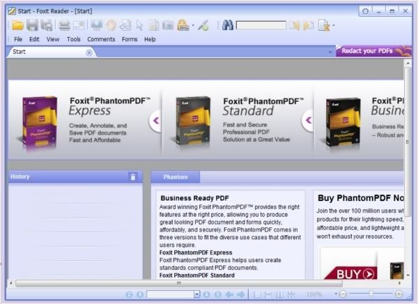Open the View menu

tap(53, 39)
